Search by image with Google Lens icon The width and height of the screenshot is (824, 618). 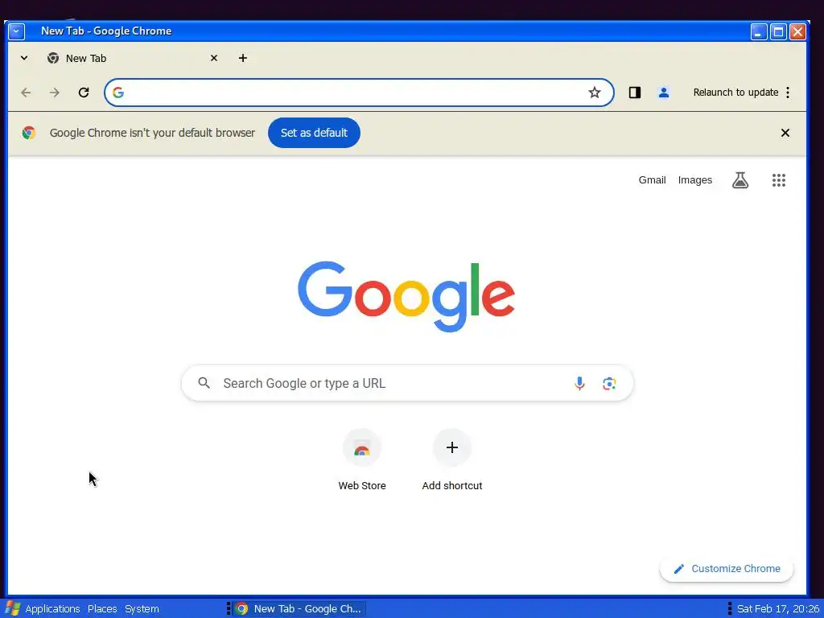coord(609,383)
